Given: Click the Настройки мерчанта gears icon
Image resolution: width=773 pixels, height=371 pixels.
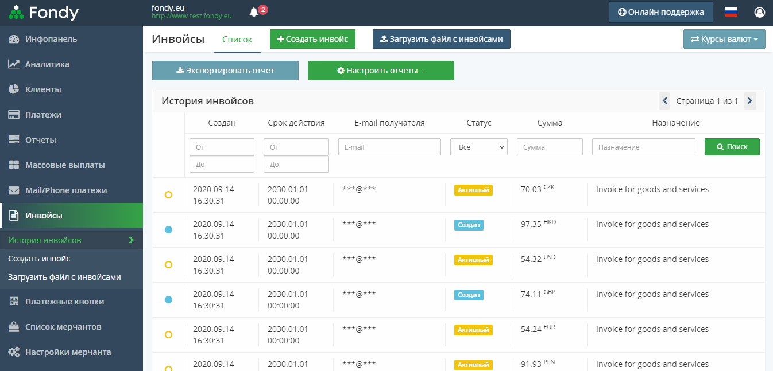Looking at the screenshot, I should pyautogui.click(x=14, y=352).
